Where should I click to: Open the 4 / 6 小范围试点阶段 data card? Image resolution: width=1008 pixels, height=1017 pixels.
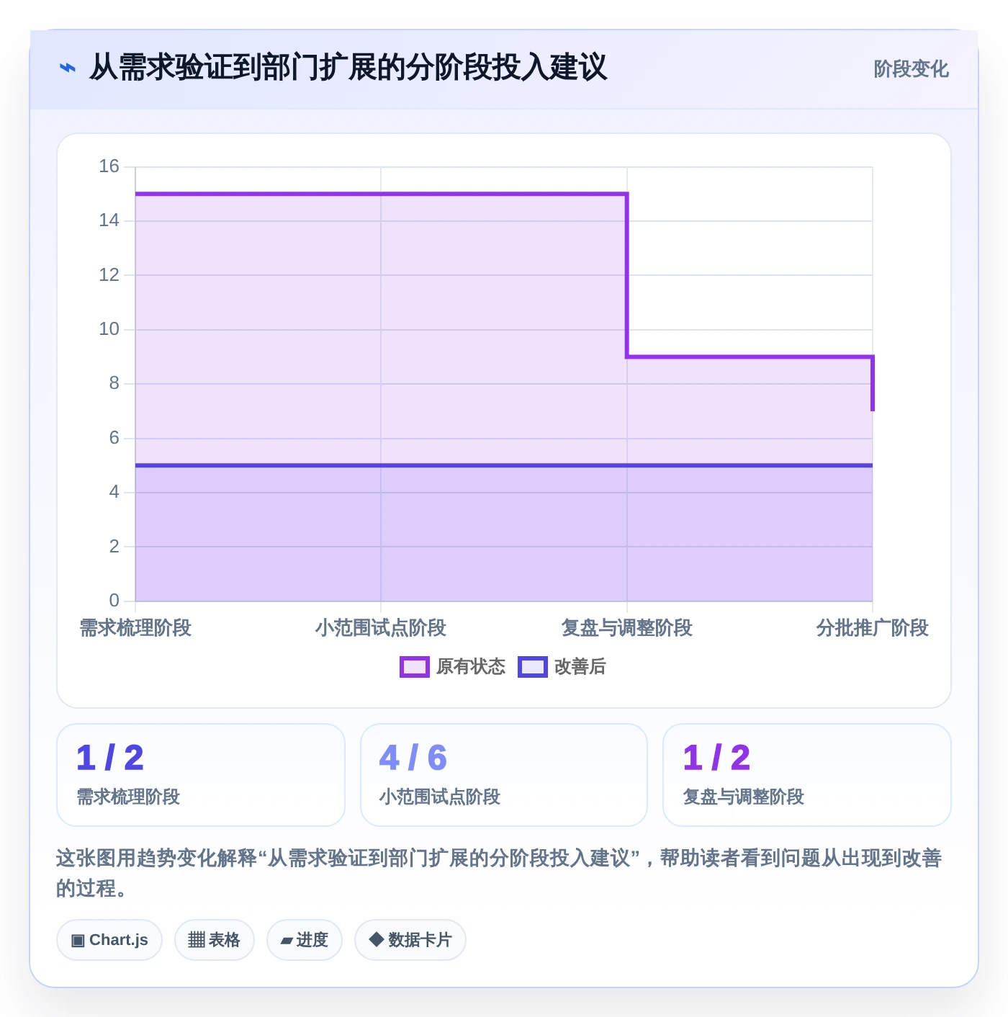[504, 775]
